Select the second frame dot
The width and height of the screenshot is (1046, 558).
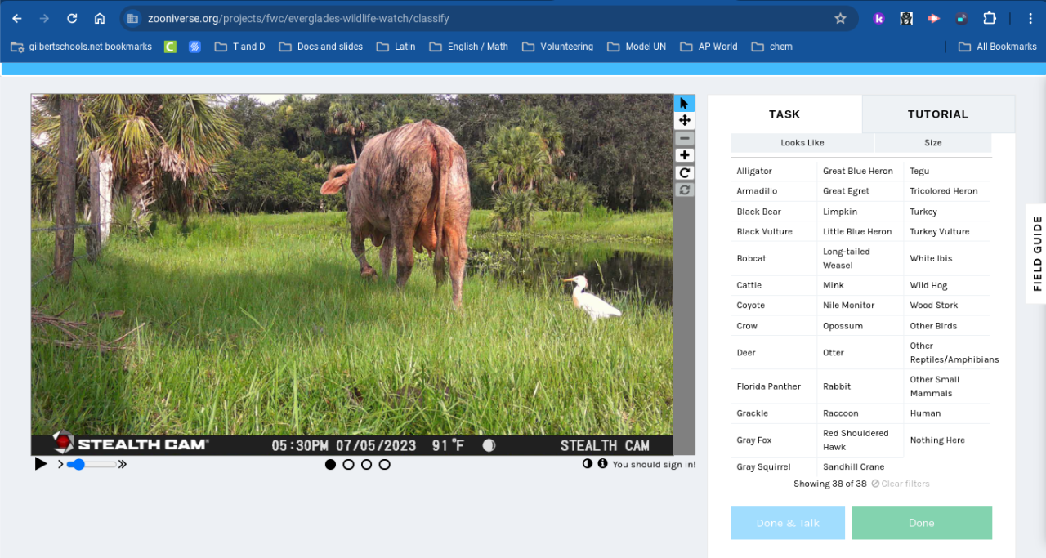coord(348,464)
